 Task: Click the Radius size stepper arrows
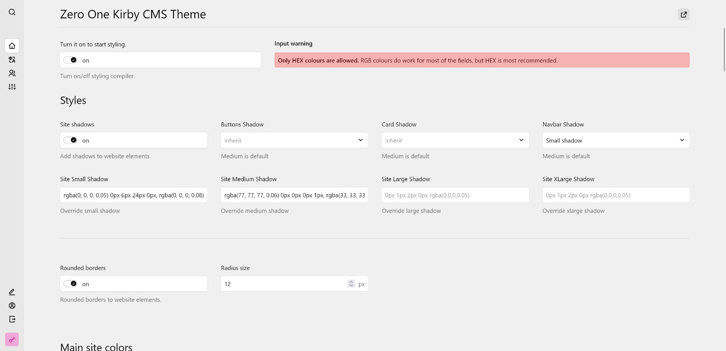pos(351,284)
